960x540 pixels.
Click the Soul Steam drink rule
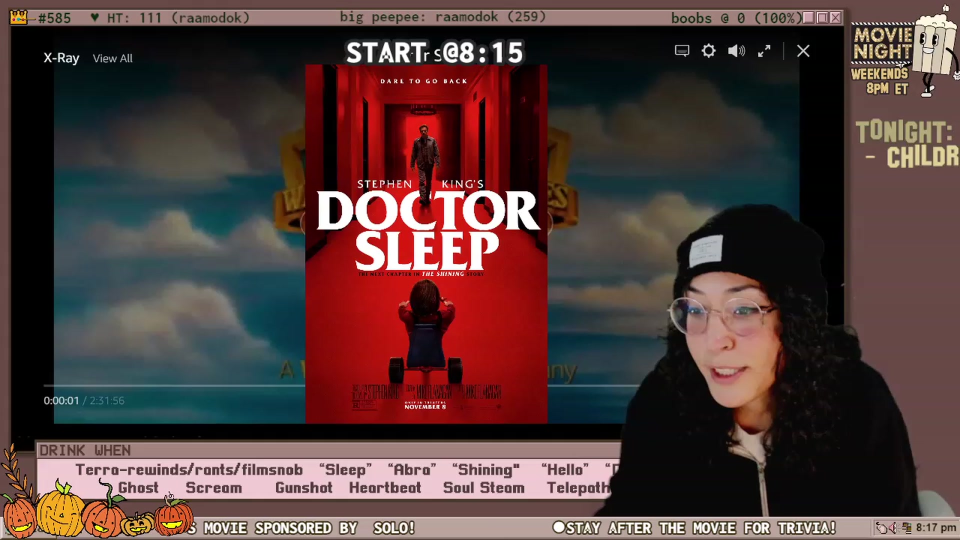tap(484, 487)
